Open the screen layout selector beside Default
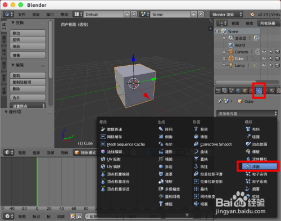 click(78, 15)
